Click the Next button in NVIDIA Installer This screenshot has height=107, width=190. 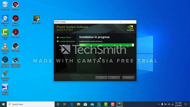pyautogui.click(x=114, y=78)
